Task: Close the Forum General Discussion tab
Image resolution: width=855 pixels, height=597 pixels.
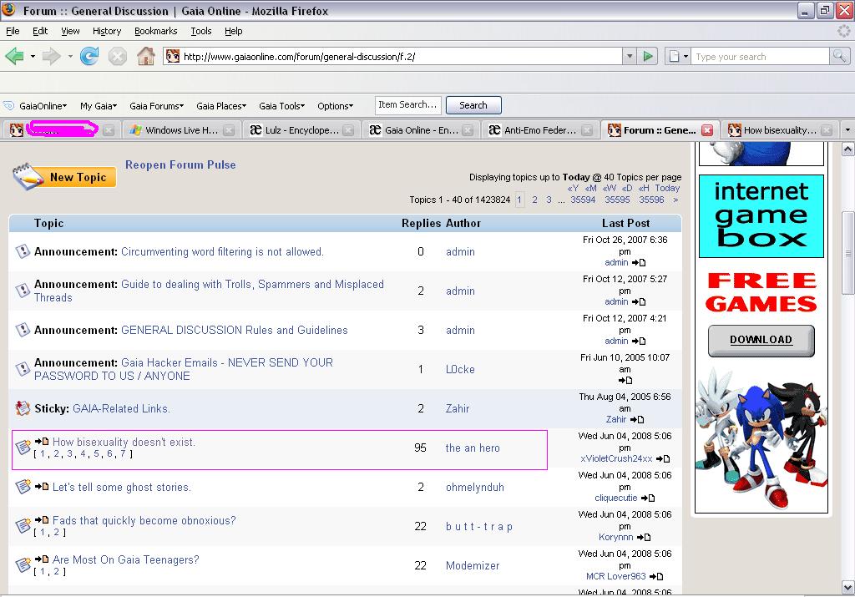Action: (707, 130)
